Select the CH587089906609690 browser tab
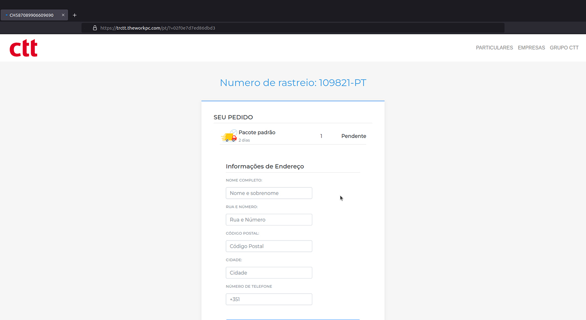Screen dimensions: 586x320 (x=31, y=15)
